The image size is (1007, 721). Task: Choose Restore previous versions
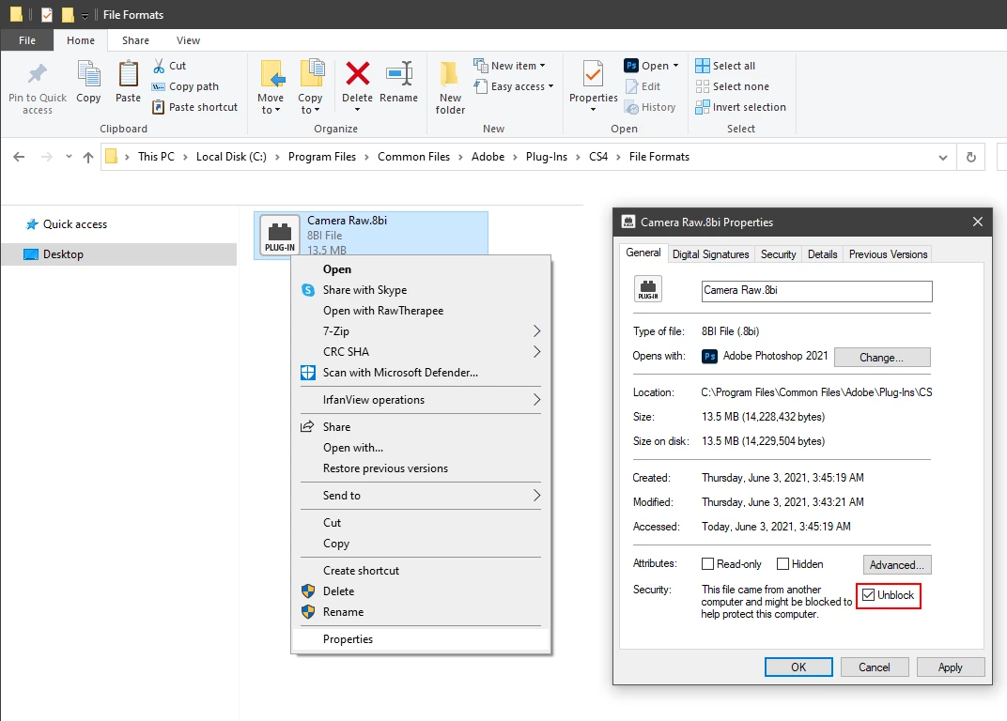pos(421,468)
